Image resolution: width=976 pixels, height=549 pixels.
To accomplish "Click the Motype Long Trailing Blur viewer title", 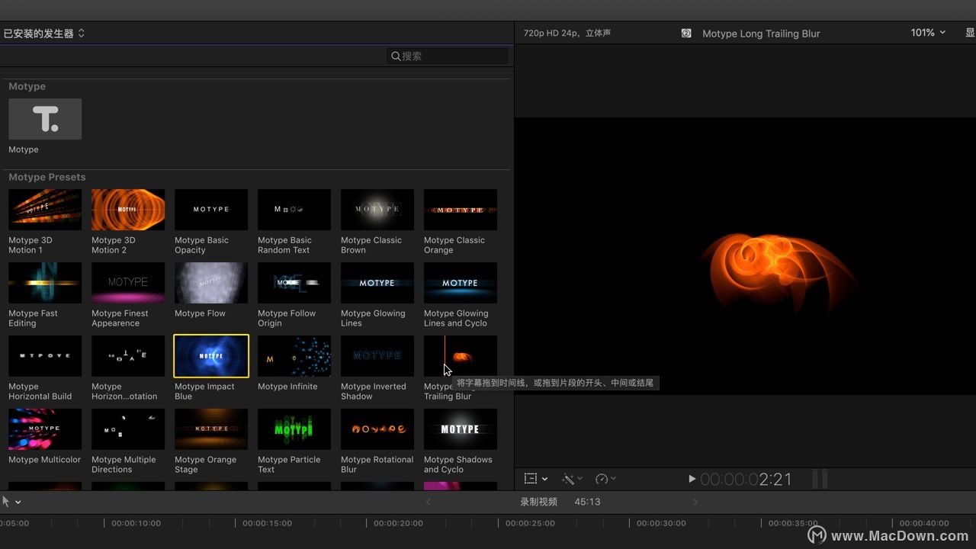I will click(761, 34).
